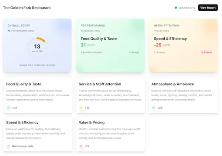
Task: Open the Top Performing card
Action: 111,45
